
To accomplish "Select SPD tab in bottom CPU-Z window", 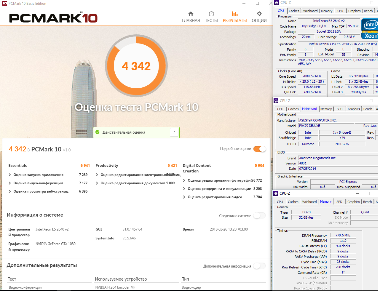I will pyautogui.click(x=339, y=202).
